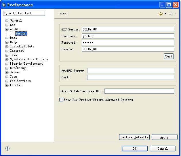Select the General preferences category
181x156 pixels.
tap(16, 20)
